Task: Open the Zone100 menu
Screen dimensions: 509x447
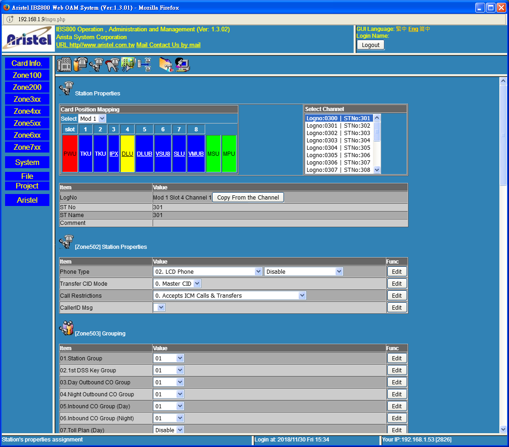Action: click(27, 75)
